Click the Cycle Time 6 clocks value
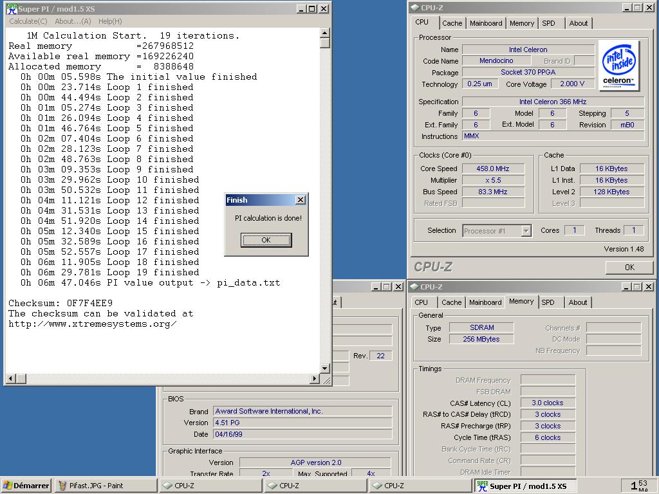This screenshot has width=659, height=494. pyautogui.click(x=548, y=437)
